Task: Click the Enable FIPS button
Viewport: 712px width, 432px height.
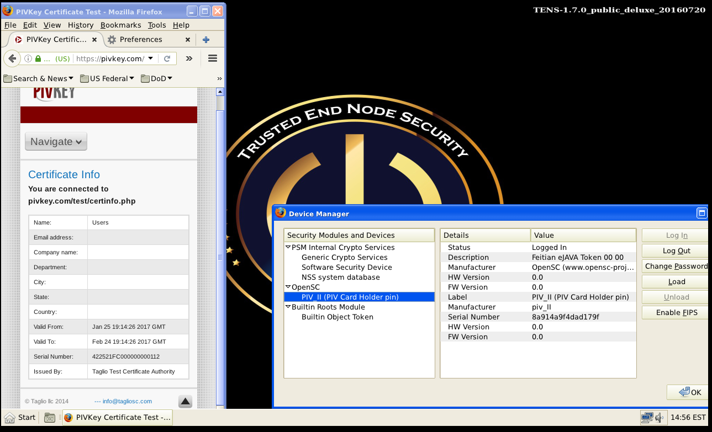Action: tap(676, 313)
